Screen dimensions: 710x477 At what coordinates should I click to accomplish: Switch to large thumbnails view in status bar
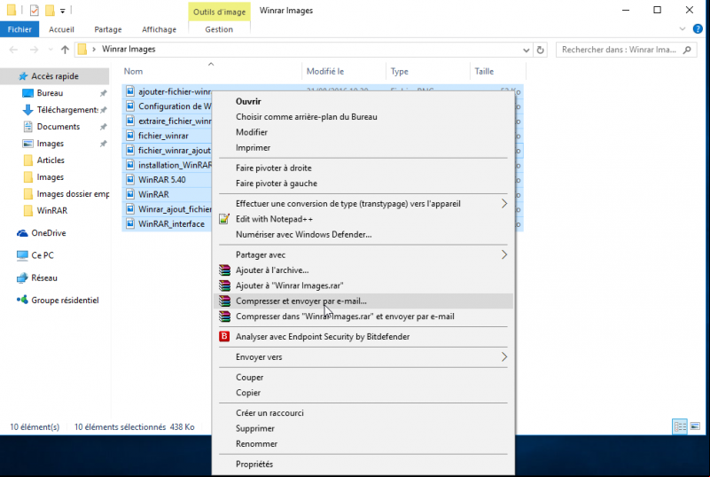[x=695, y=426]
